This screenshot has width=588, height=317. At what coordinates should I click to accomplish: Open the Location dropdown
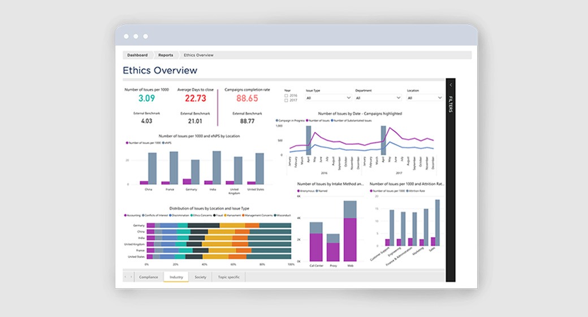coord(425,98)
